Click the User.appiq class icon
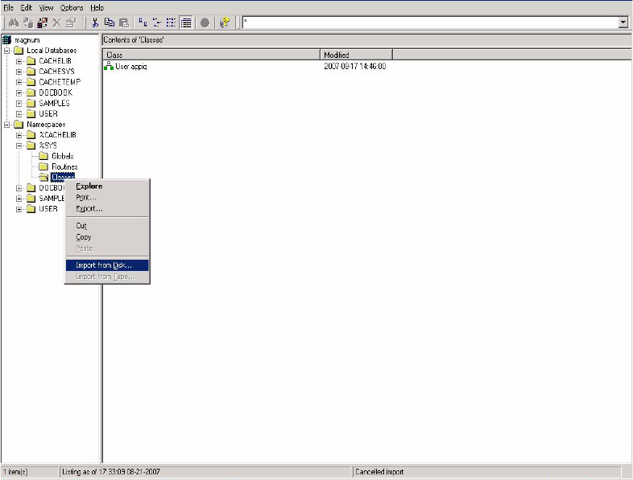 (109, 66)
